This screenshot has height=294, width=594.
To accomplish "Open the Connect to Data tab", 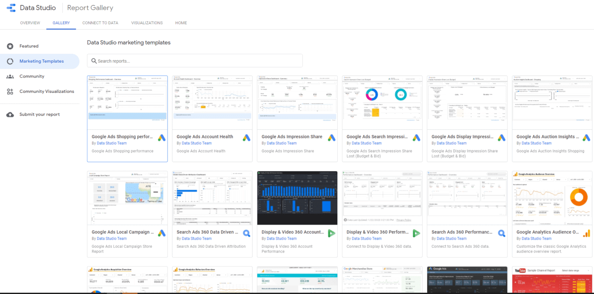I will [x=100, y=23].
